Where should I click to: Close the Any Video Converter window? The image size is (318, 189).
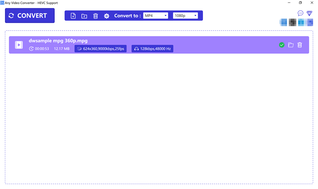[312, 3]
